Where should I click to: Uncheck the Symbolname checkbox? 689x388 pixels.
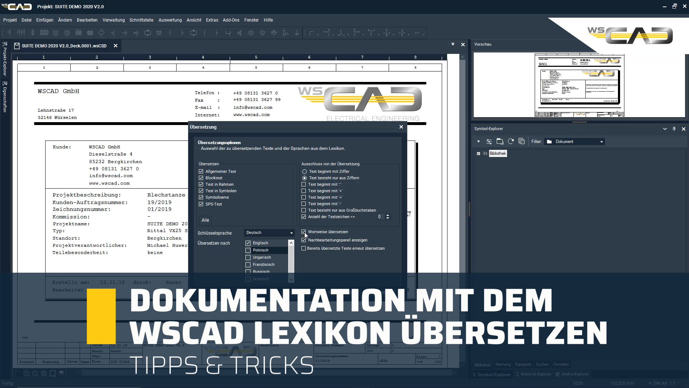pyautogui.click(x=201, y=197)
